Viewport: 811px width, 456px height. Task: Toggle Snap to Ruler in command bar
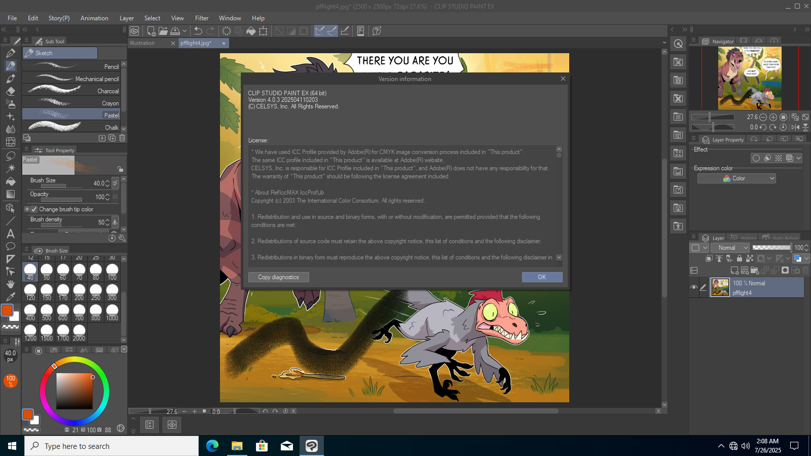coord(320,31)
